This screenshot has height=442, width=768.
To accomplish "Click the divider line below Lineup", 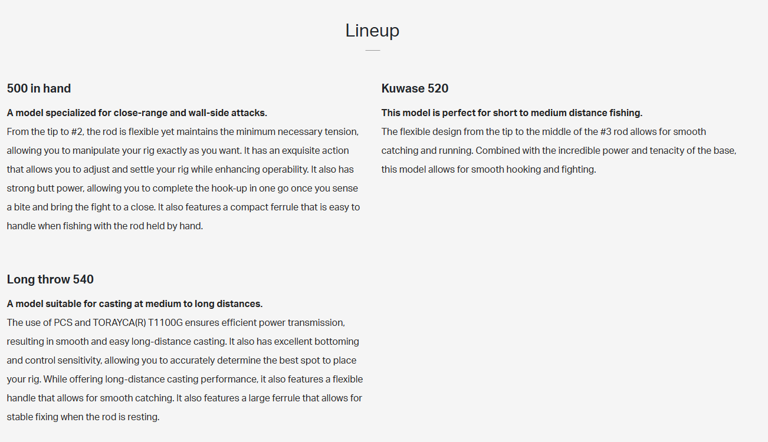I will [372, 51].
